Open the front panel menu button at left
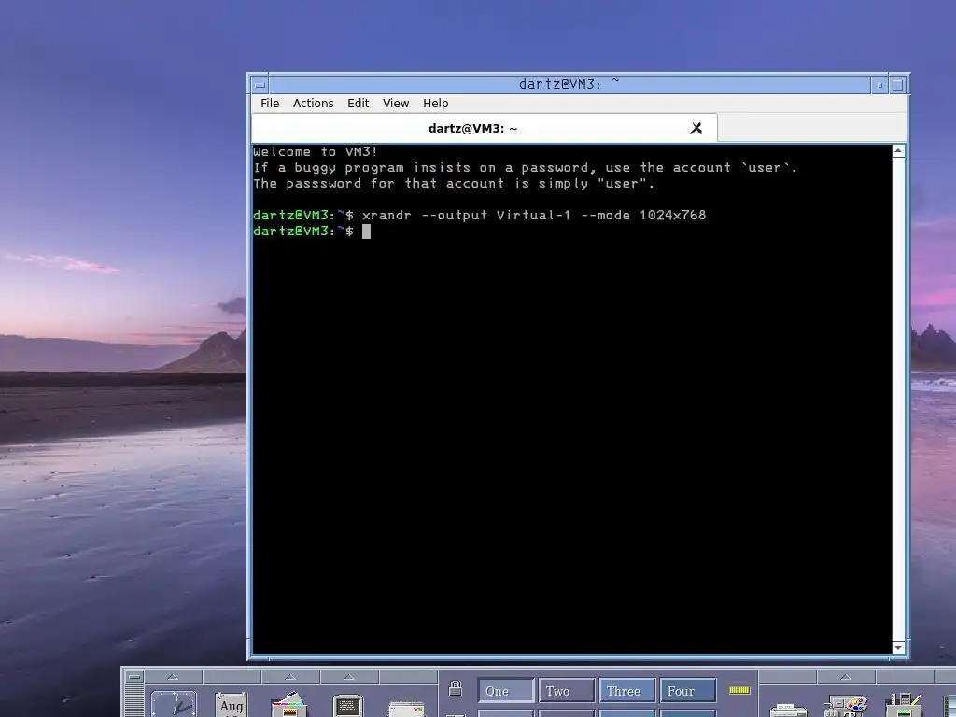This screenshot has height=717, width=956. point(134,677)
